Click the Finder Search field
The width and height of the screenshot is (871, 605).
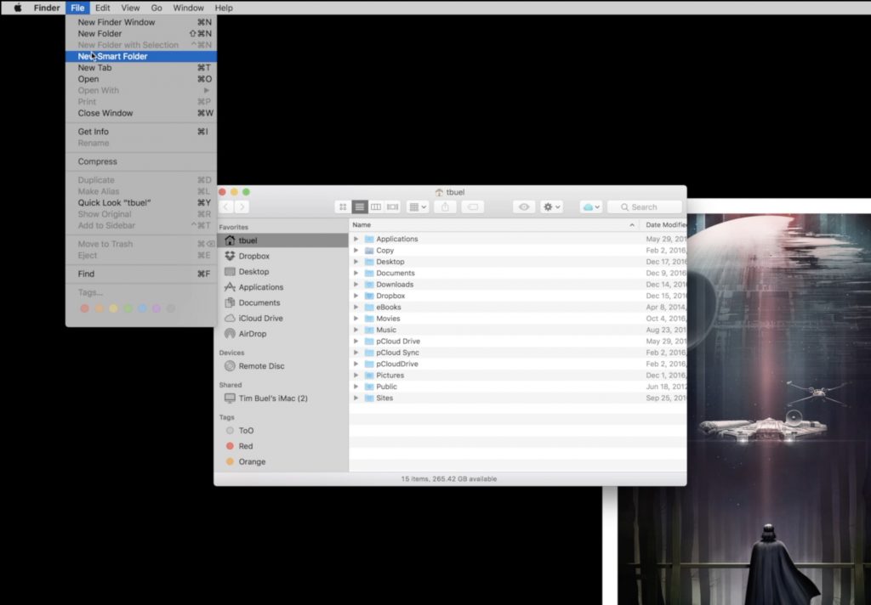coord(645,207)
